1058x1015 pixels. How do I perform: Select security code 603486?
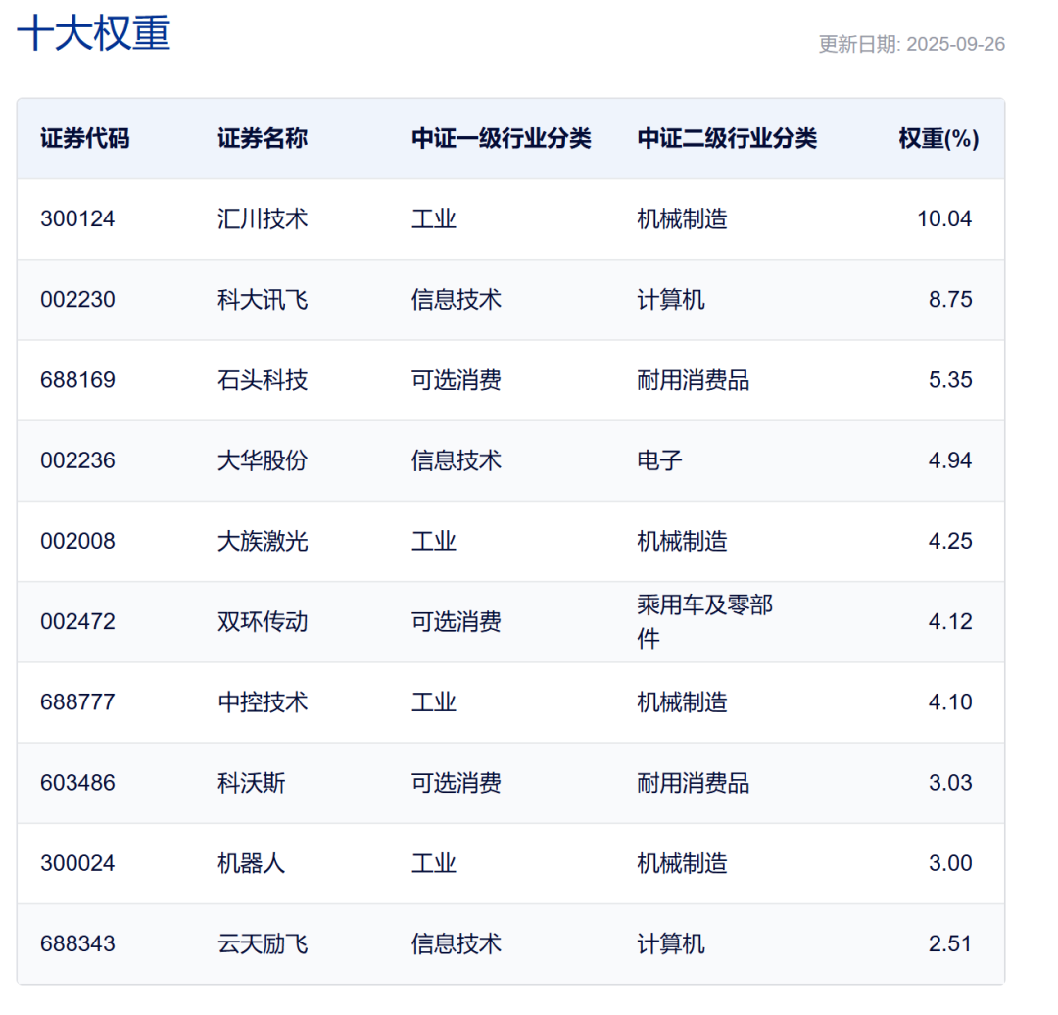(77, 782)
